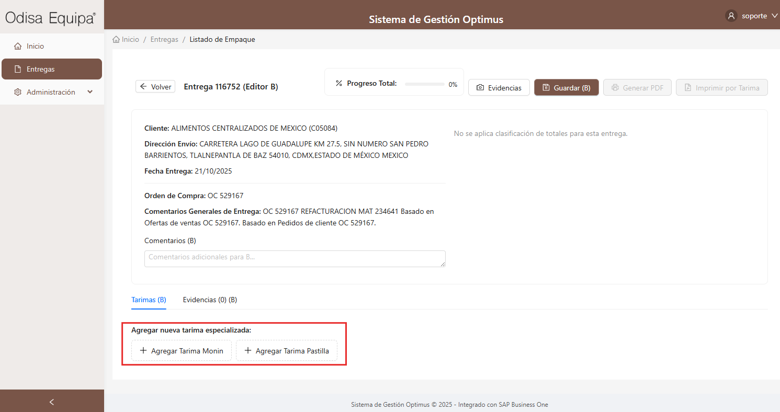Click the 'No se aplica clasificación de totales' message
The image size is (780, 412).
point(541,133)
